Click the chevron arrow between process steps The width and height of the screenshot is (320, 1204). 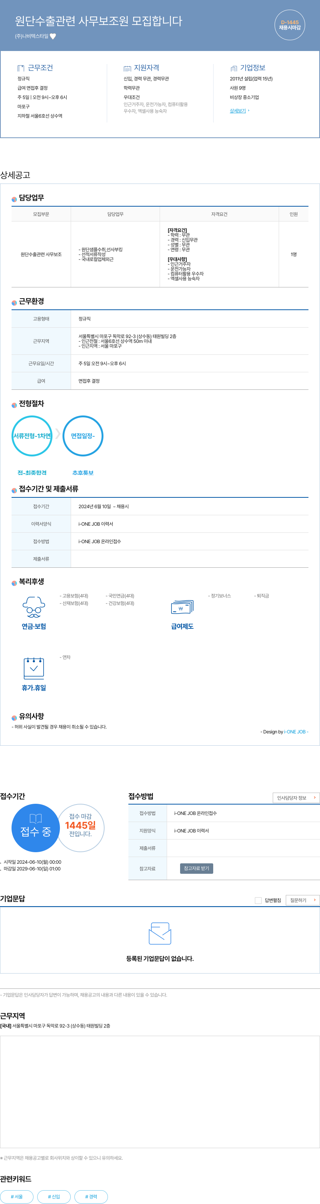point(57,434)
